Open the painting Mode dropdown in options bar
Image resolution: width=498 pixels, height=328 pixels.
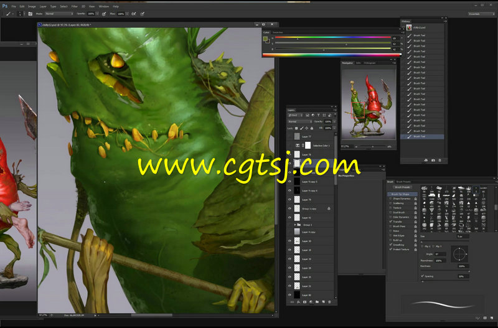59,14
